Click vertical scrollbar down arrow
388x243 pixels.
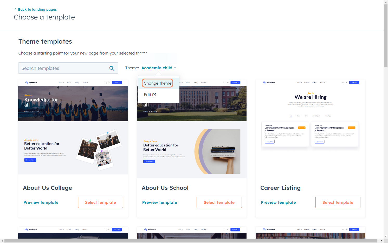coord(386,236)
